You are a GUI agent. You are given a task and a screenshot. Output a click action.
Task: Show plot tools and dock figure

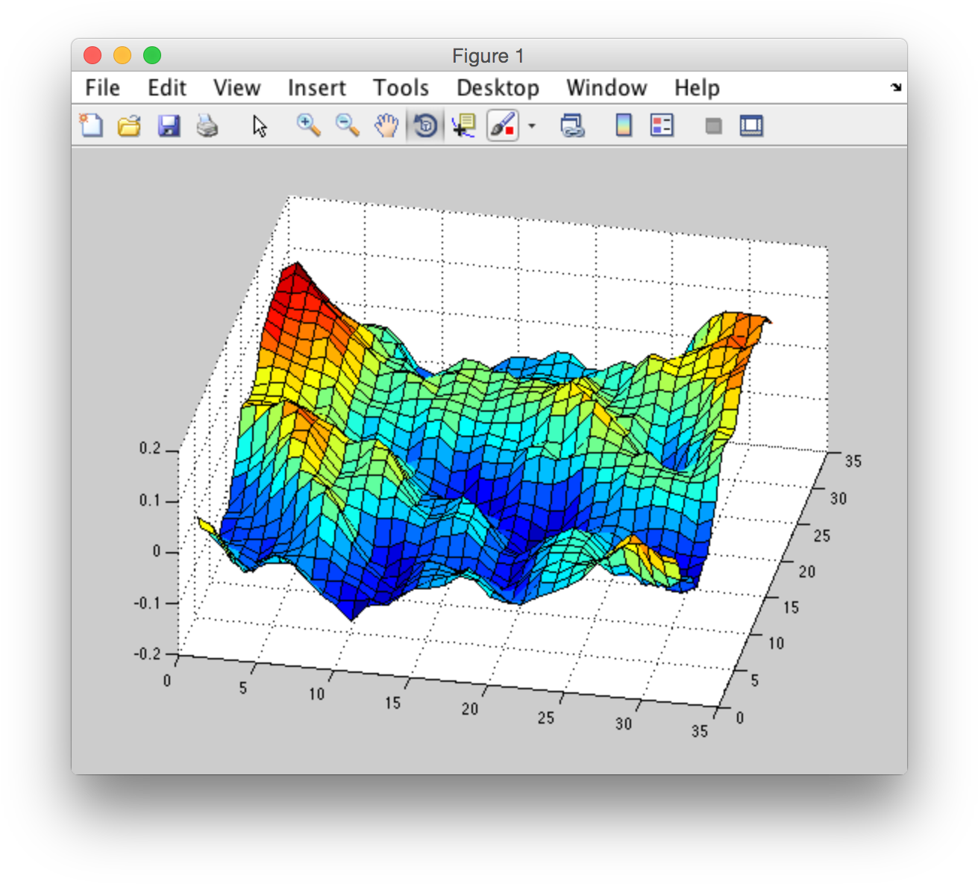[751, 125]
